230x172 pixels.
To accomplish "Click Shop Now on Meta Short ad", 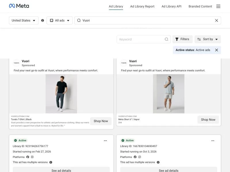I will 208,120.
